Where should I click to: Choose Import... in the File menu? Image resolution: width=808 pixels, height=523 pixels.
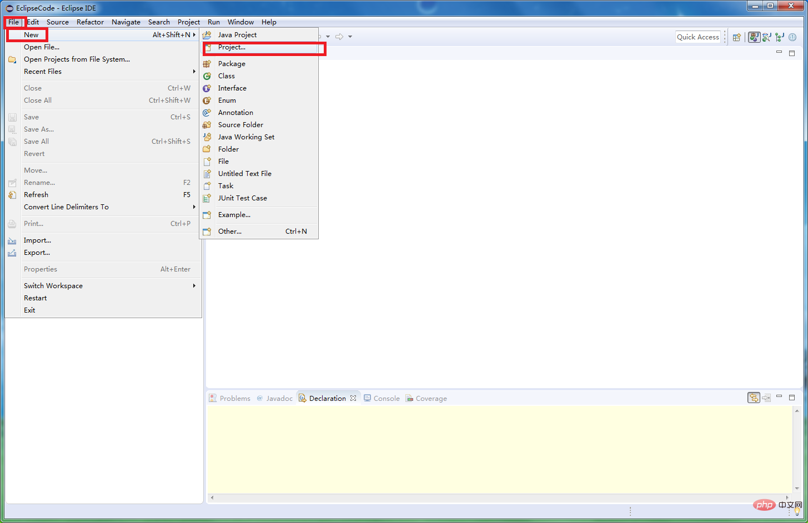point(103,240)
